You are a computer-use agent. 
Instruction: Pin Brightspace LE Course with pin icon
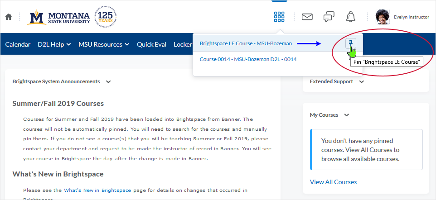pyautogui.click(x=351, y=43)
